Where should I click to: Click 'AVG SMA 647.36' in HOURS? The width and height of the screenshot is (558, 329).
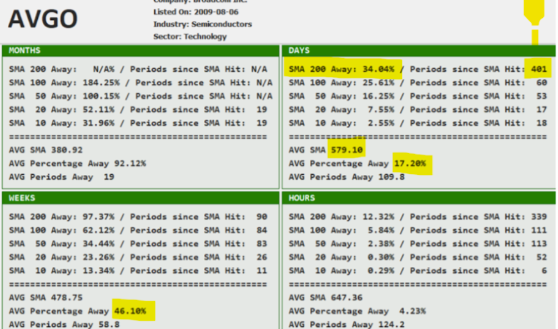325,298
